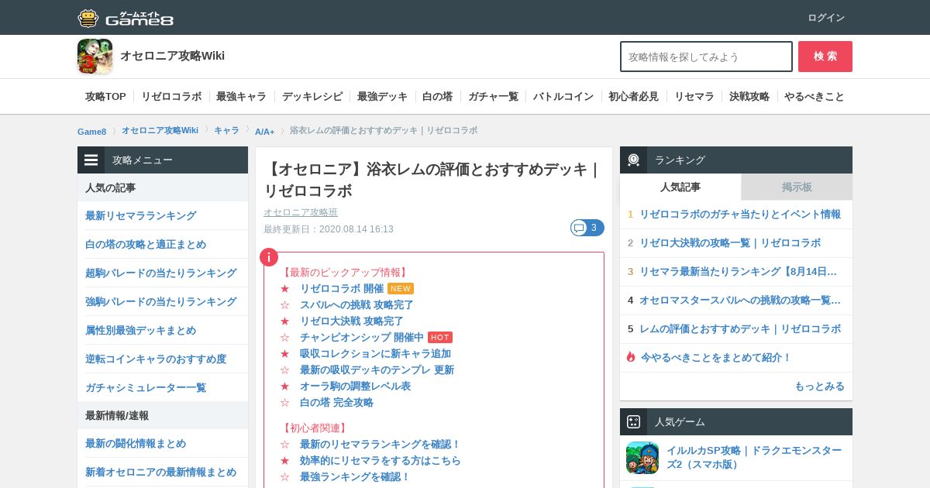Screen dimensions: 930x488
Task: Click the ranking medal icon
Action: click(633, 160)
